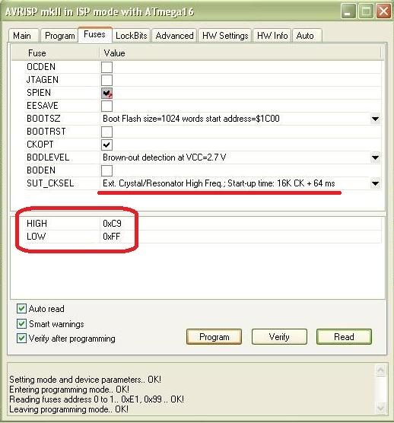
Task: Click the Read fuses button
Action: 344,337
